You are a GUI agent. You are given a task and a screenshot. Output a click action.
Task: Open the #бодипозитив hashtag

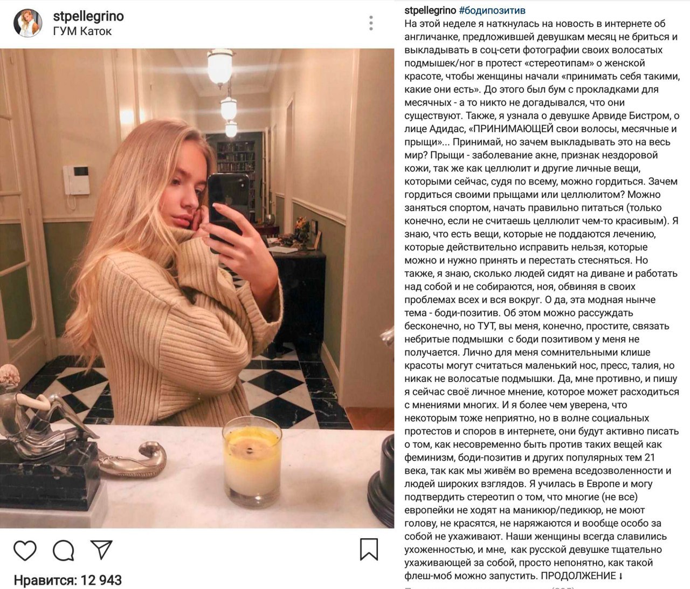[x=493, y=10]
